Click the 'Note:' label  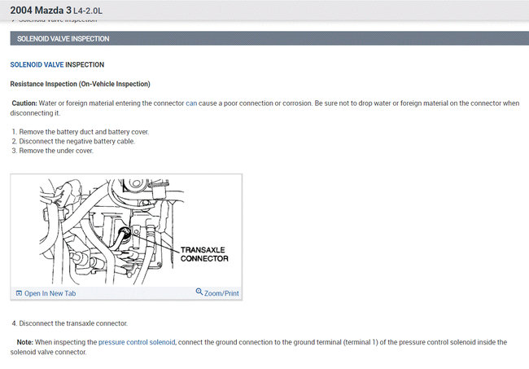pyautogui.click(x=25, y=342)
